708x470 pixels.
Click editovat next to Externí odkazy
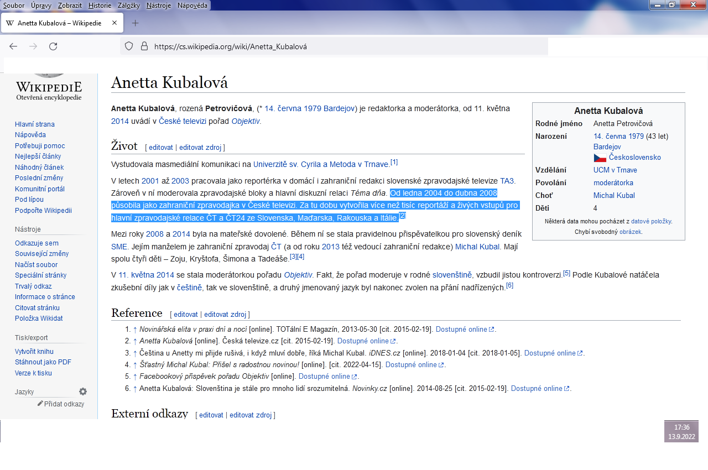[211, 415]
